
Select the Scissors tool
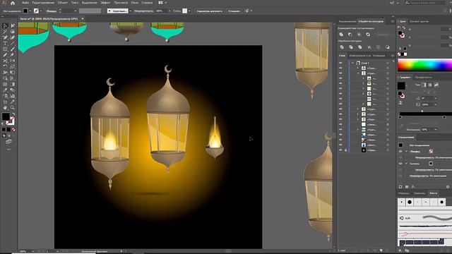tap(5, 61)
